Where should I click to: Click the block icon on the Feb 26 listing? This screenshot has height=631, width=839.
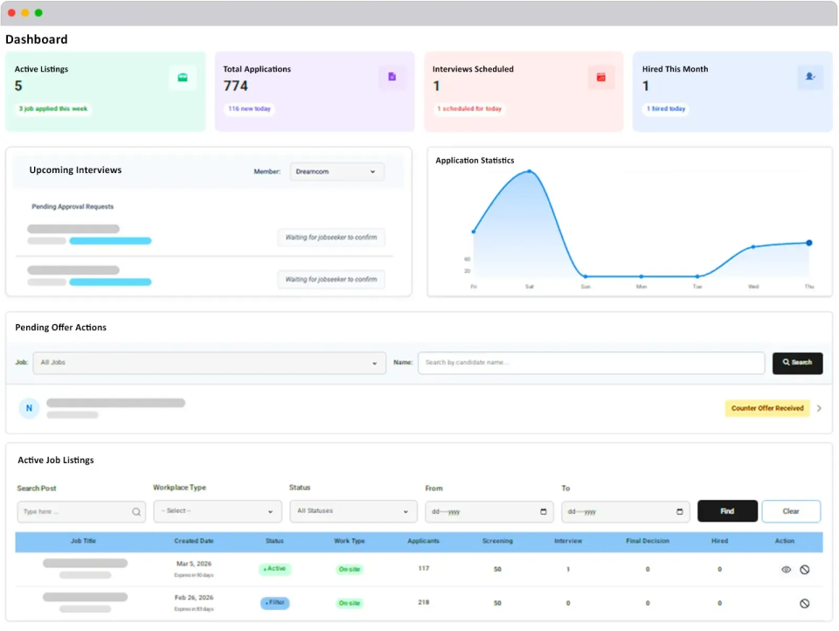click(805, 603)
